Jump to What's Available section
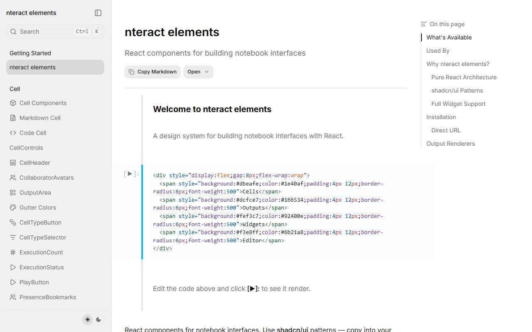The height and width of the screenshot is (332, 532). point(449,37)
